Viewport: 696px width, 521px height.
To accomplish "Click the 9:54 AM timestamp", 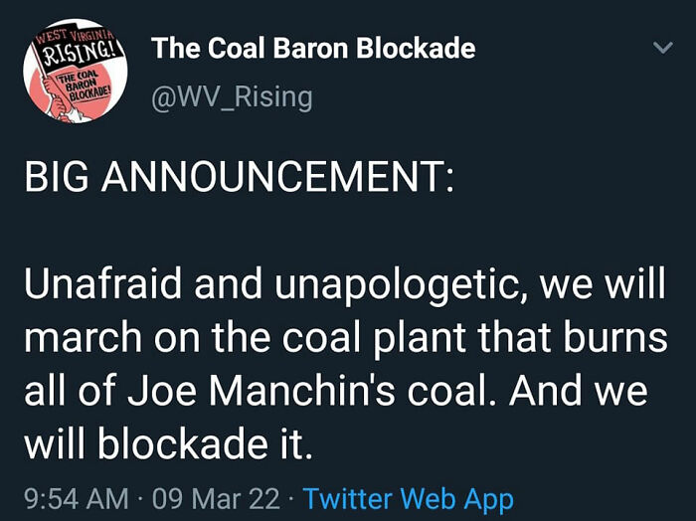I will click(x=74, y=497).
